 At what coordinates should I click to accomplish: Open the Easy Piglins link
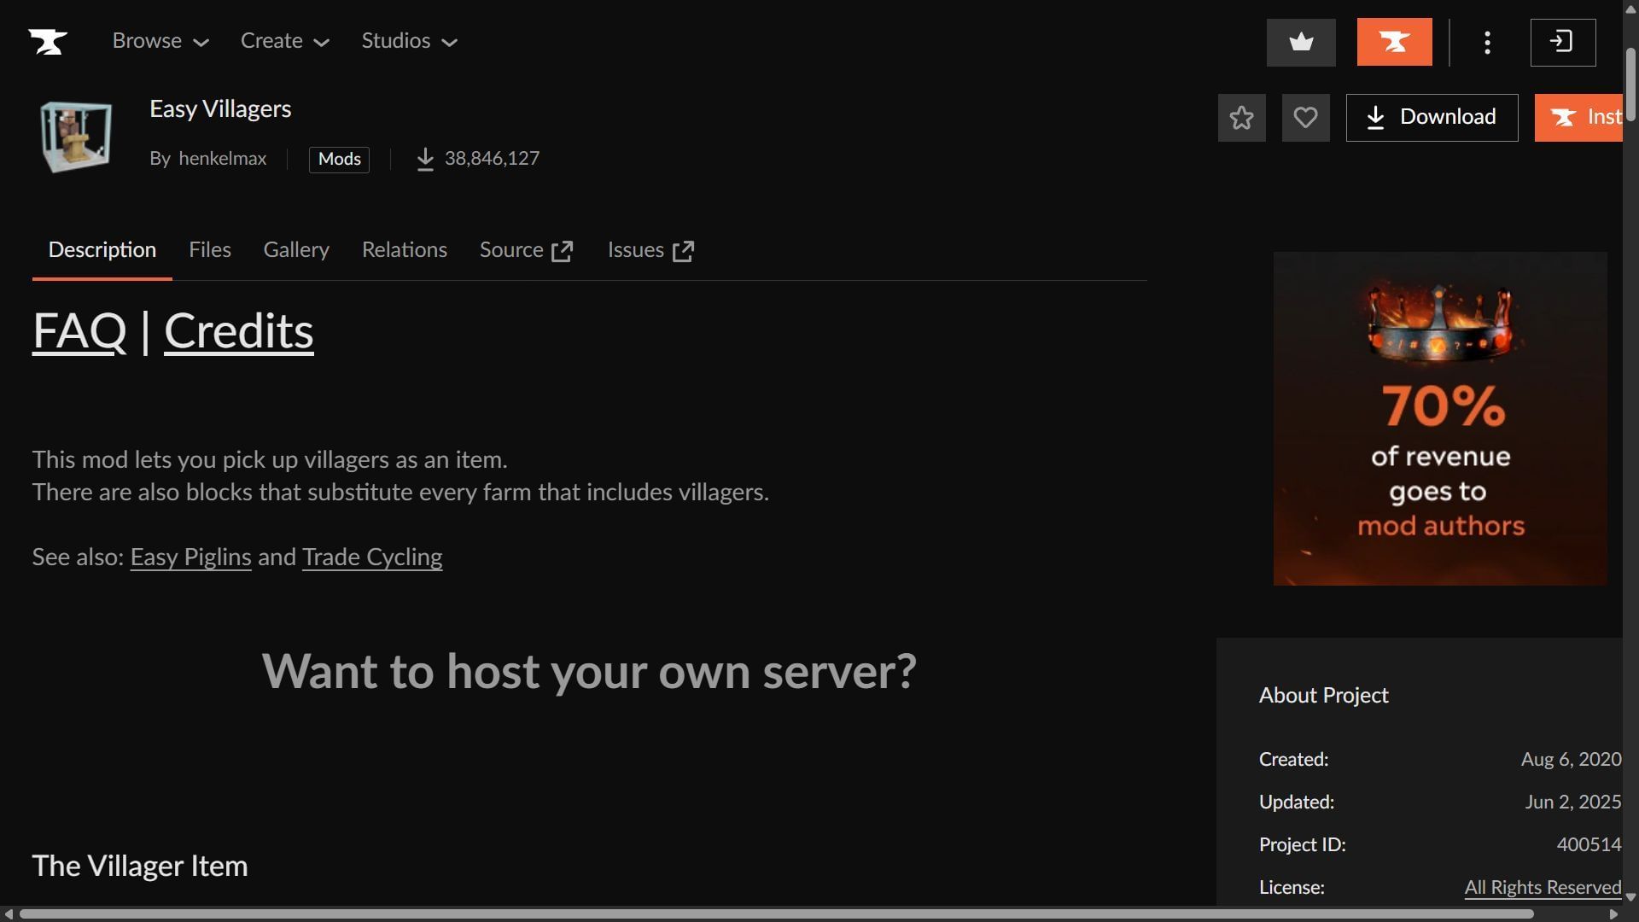(190, 557)
